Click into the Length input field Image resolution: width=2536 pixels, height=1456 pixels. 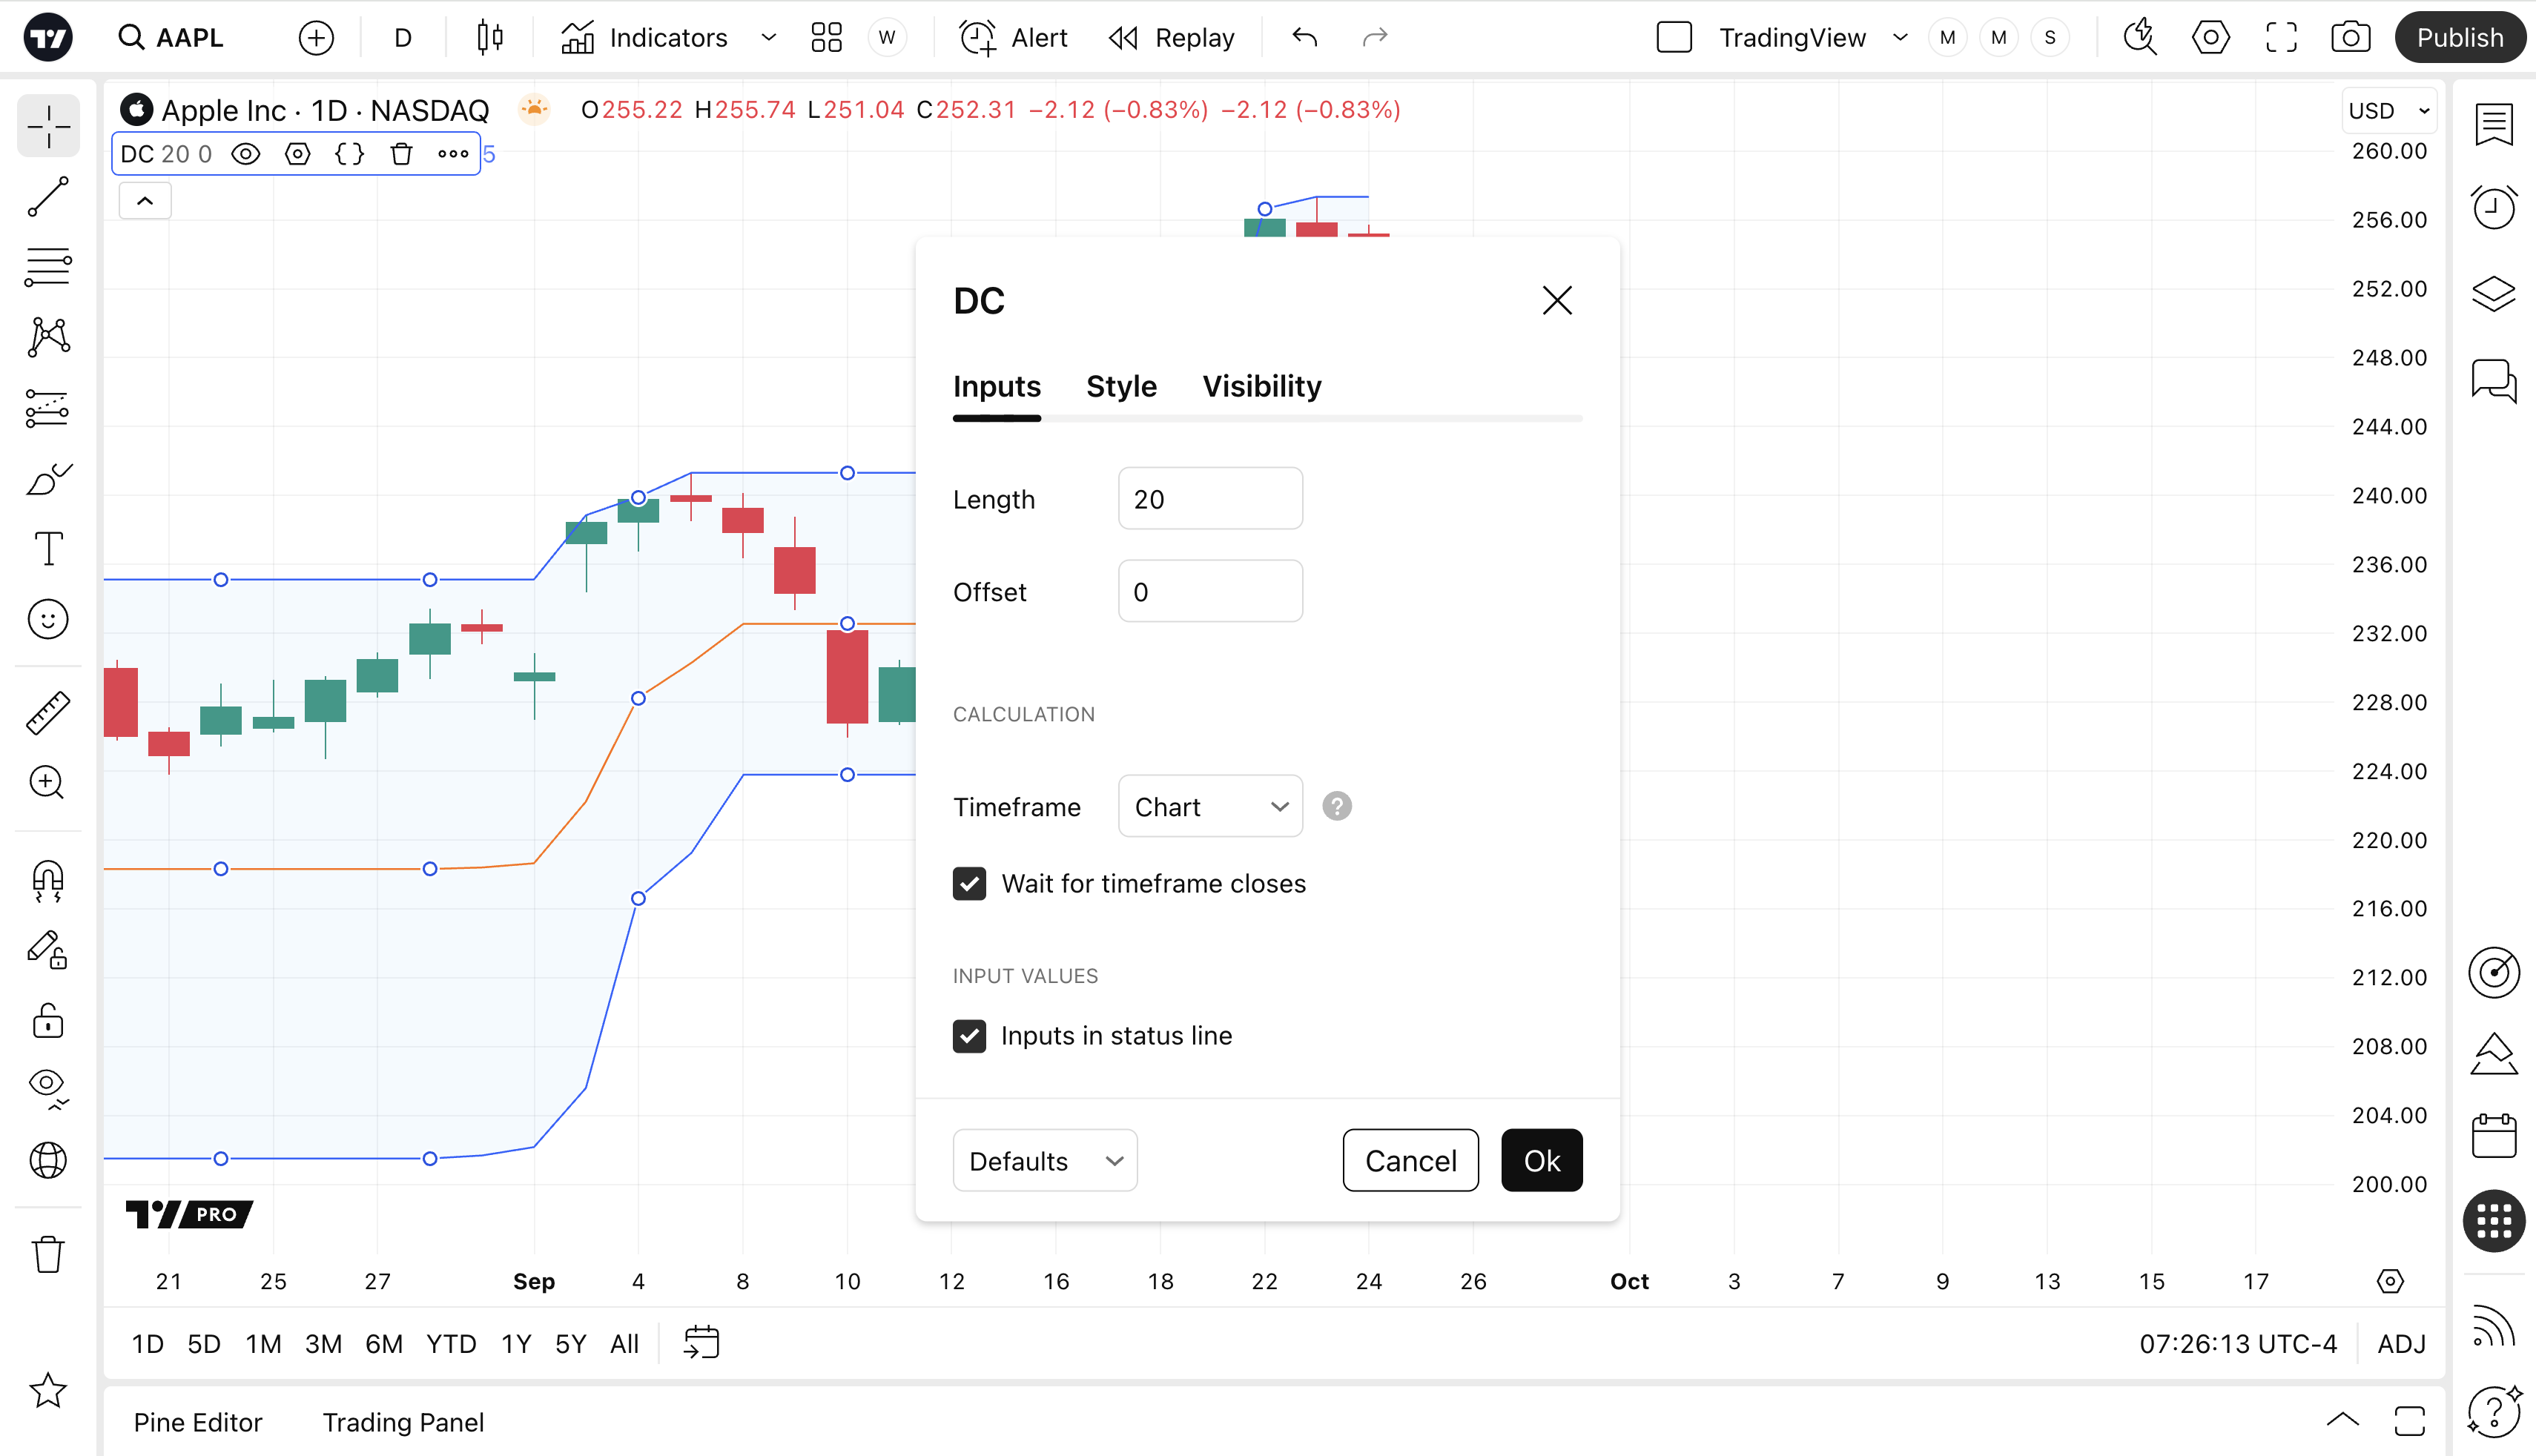1210,499
